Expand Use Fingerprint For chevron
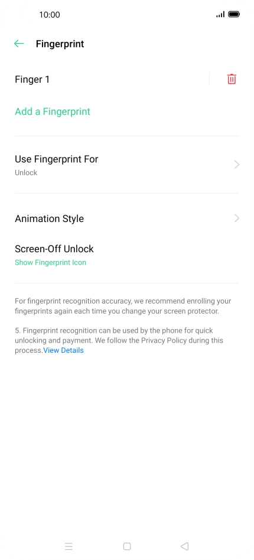This screenshot has width=254, height=560. click(x=236, y=165)
